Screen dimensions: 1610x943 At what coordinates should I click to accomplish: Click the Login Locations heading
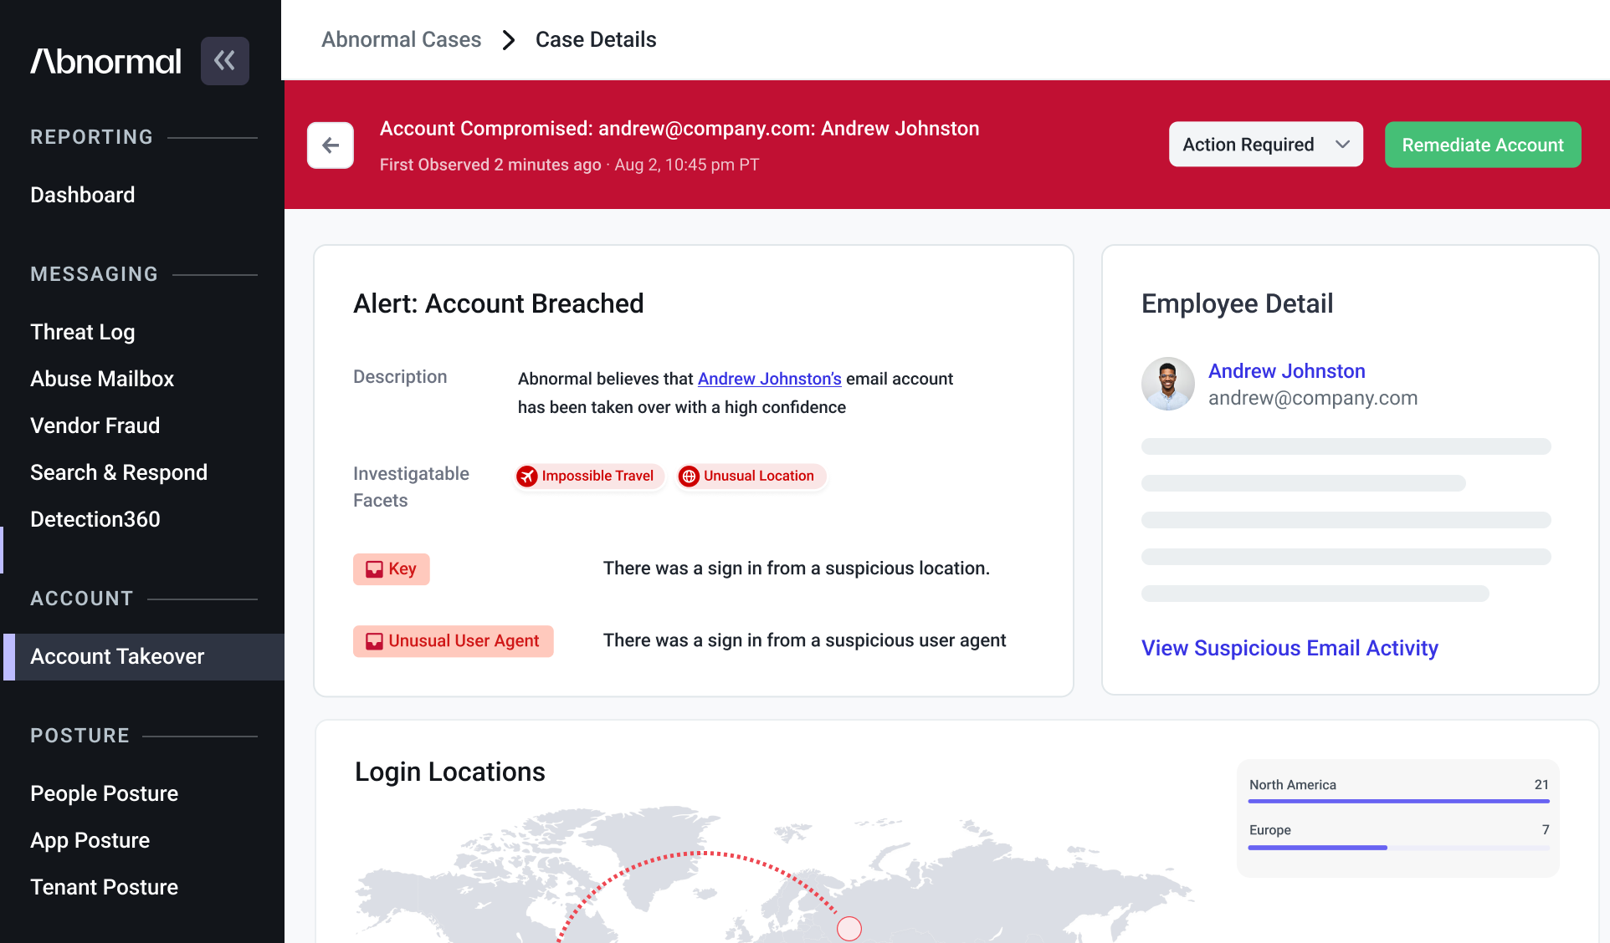pos(450,772)
